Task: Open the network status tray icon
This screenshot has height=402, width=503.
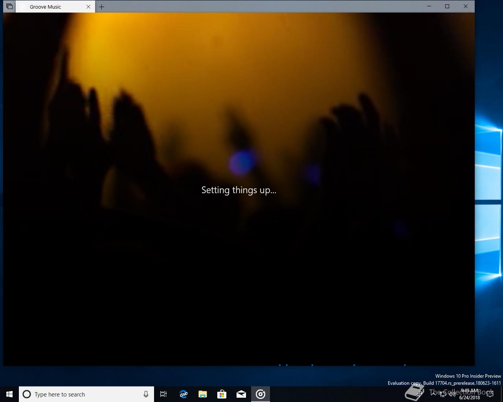Action: coord(443,394)
